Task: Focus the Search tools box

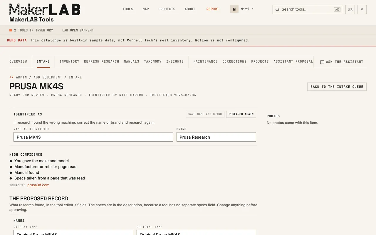Action: 308,9
